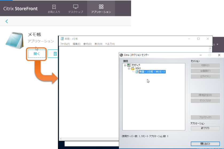The height and width of the screenshot is (149, 224).
Task: Select the アプリケーション tab
Action: pos(101,9)
